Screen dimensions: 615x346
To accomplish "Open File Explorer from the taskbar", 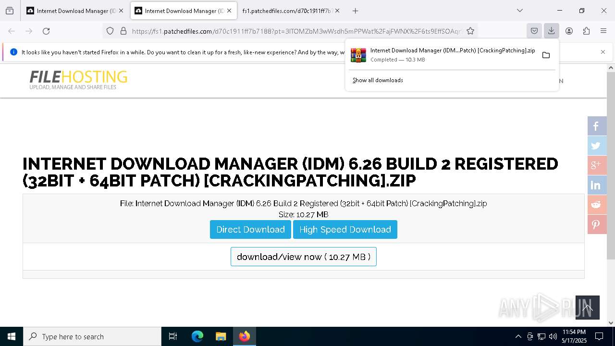I will coord(221,336).
